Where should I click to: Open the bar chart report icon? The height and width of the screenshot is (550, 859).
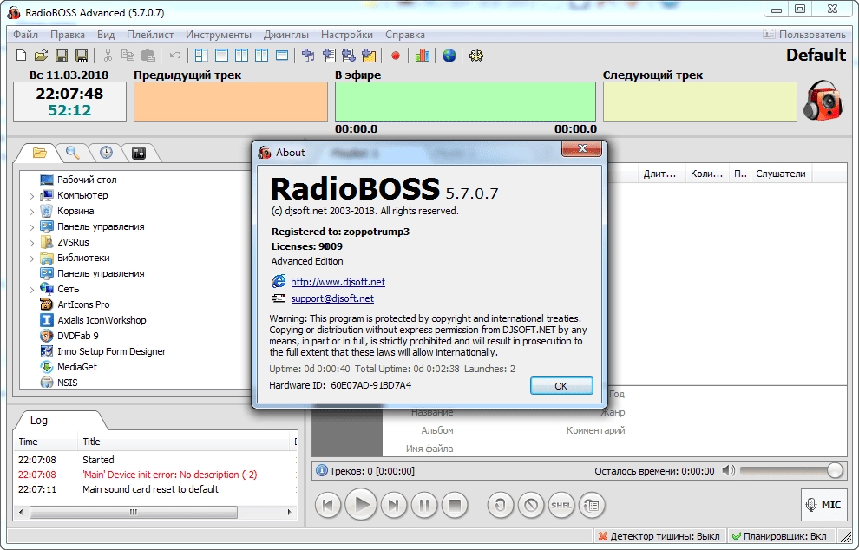pyautogui.click(x=423, y=56)
